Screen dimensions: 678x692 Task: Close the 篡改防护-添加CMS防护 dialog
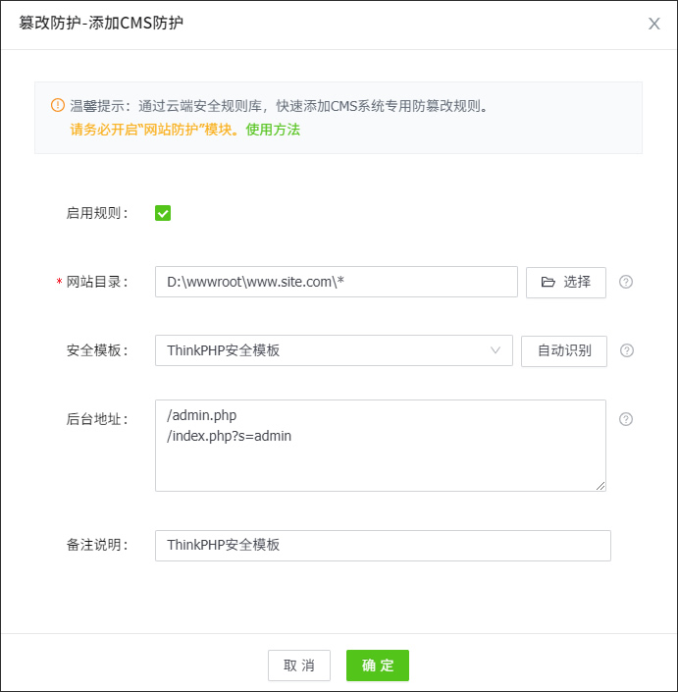(x=653, y=24)
